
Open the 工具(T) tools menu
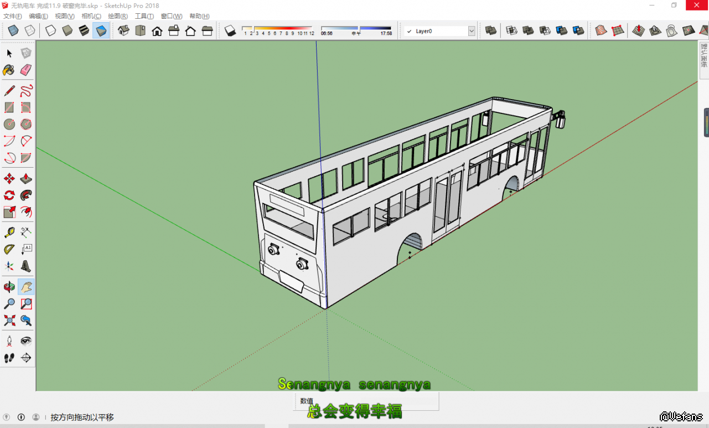click(x=144, y=16)
